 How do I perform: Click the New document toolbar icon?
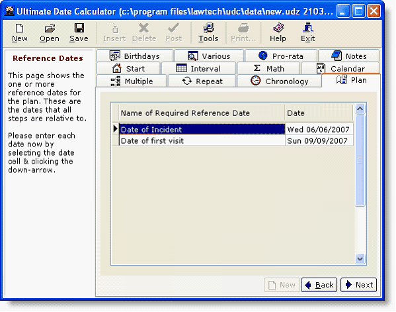click(19, 32)
